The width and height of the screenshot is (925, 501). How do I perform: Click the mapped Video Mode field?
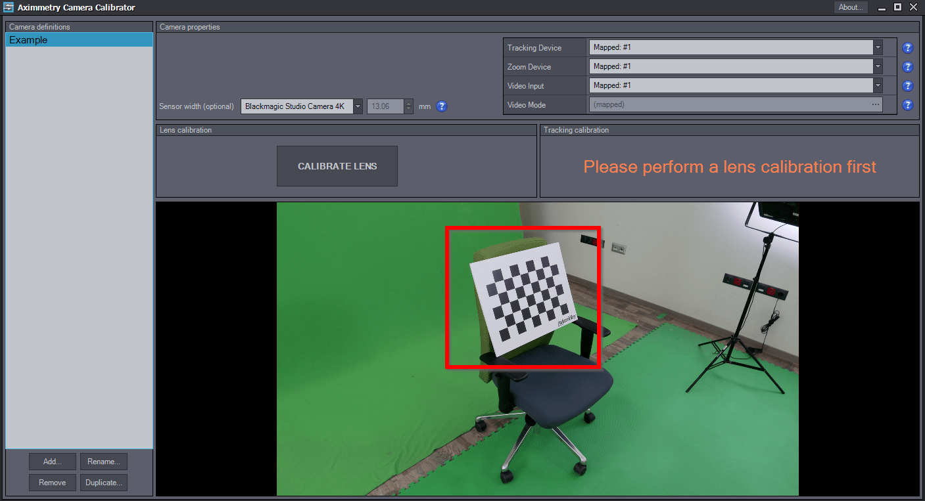tap(723, 104)
